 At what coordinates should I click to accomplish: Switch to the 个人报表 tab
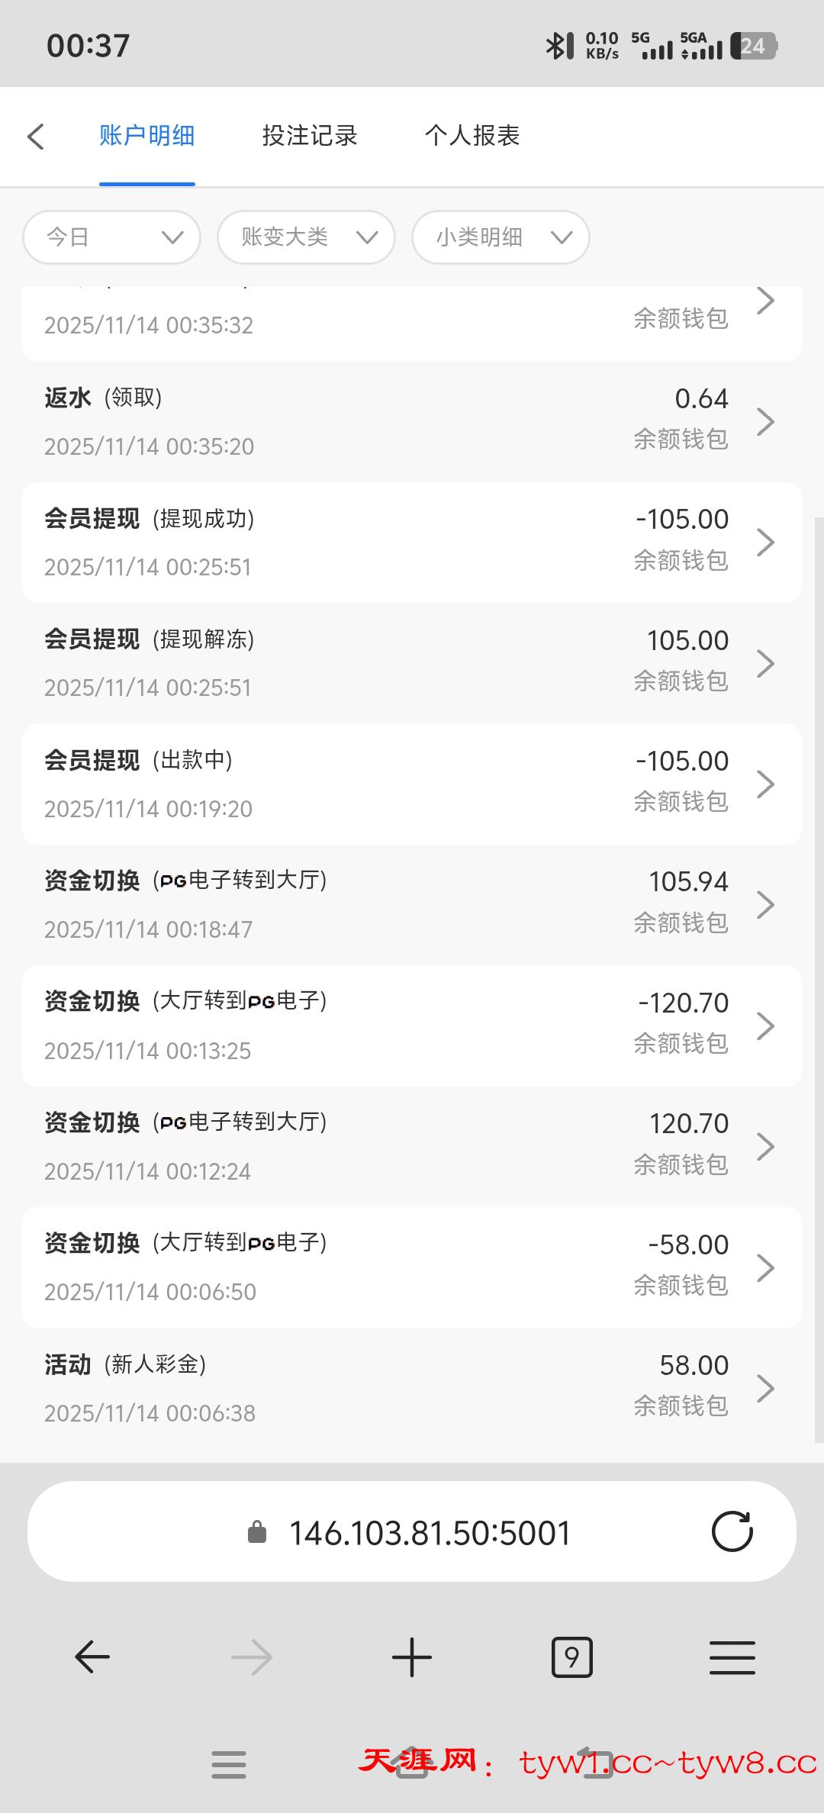[472, 136]
